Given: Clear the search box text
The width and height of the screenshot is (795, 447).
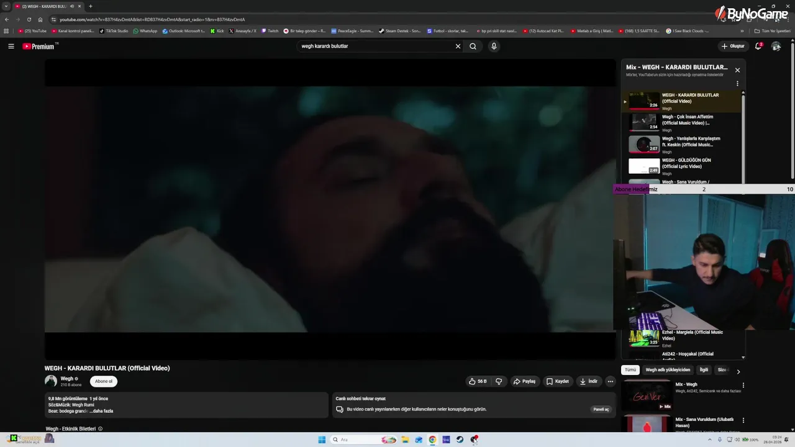Looking at the screenshot, I should coord(458,46).
